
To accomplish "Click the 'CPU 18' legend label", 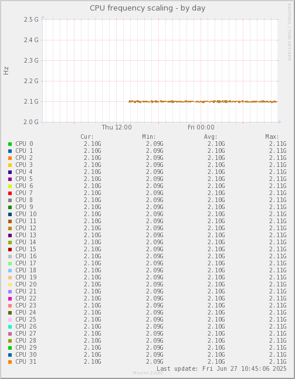I will point(26,270).
